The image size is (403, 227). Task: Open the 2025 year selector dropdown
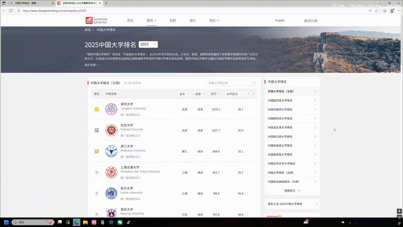pyautogui.click(x=148, y=44)
